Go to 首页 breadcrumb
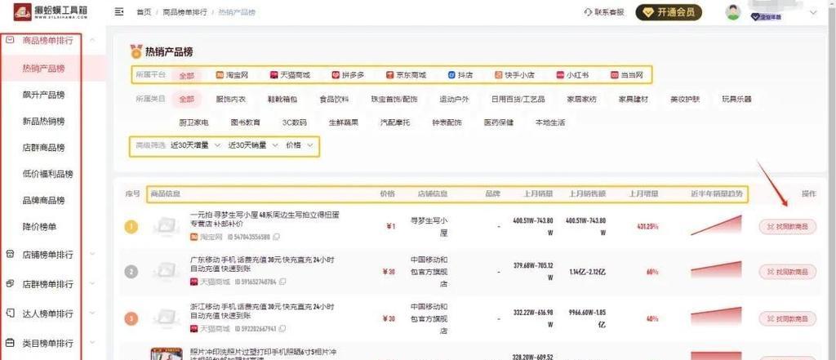This screenshot has height=360, width=836. [144, 11]
